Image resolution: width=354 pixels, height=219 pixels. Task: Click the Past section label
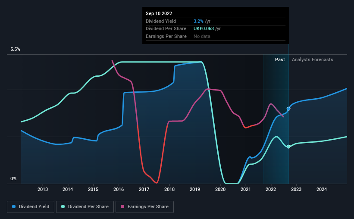280,59
